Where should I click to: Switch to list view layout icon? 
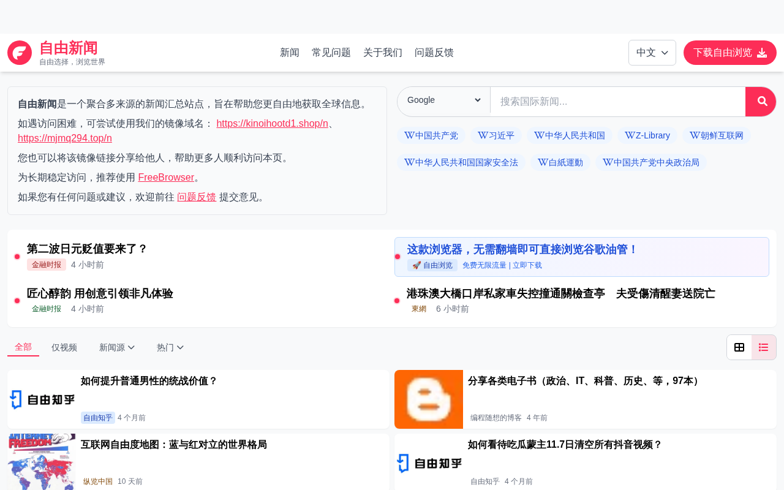[x=764, y=347]
